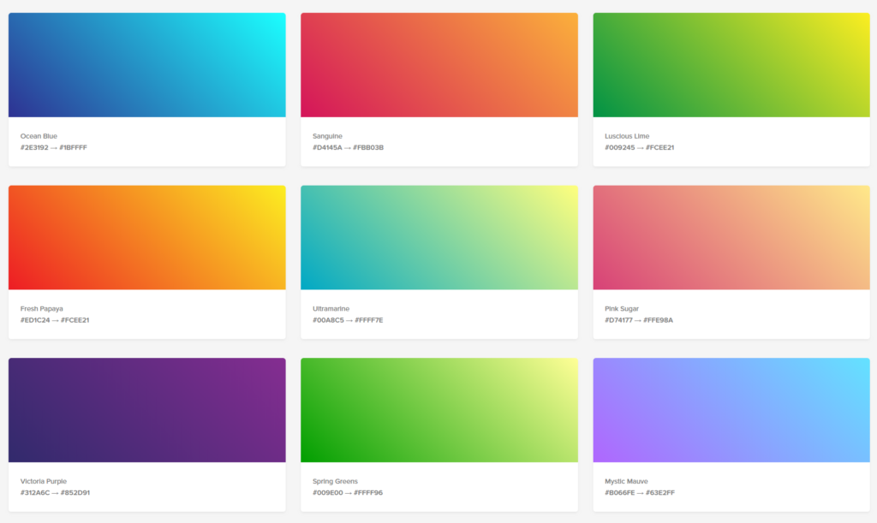
Task: Open the Mystic Mauve gradient preview
Action: pos(731,409)
